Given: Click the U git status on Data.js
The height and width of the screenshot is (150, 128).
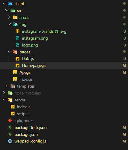Looking at the screenshot, I should pos(125,59).
